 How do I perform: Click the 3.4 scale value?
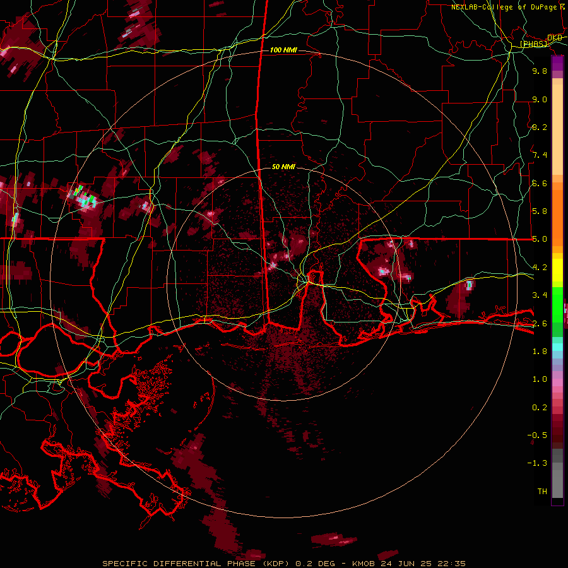(x=540, y=295)
